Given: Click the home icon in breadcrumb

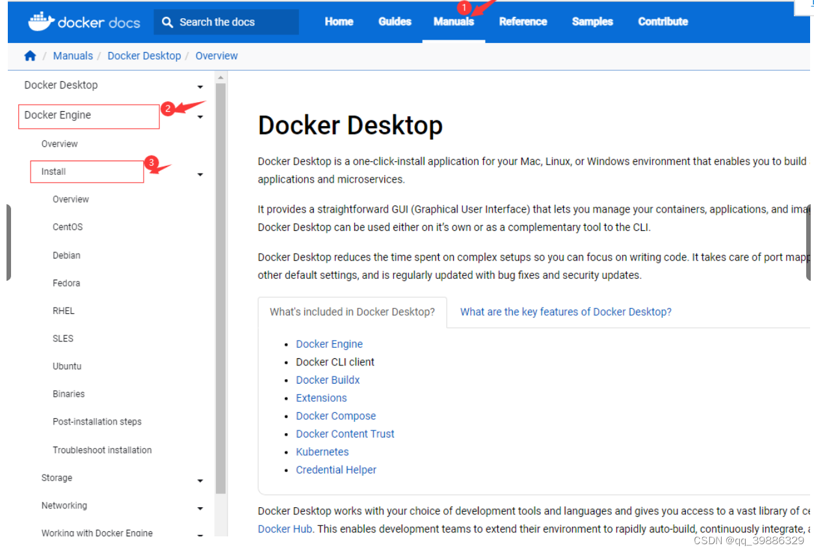Looking at the screenshot, I should tap(30, 56).
